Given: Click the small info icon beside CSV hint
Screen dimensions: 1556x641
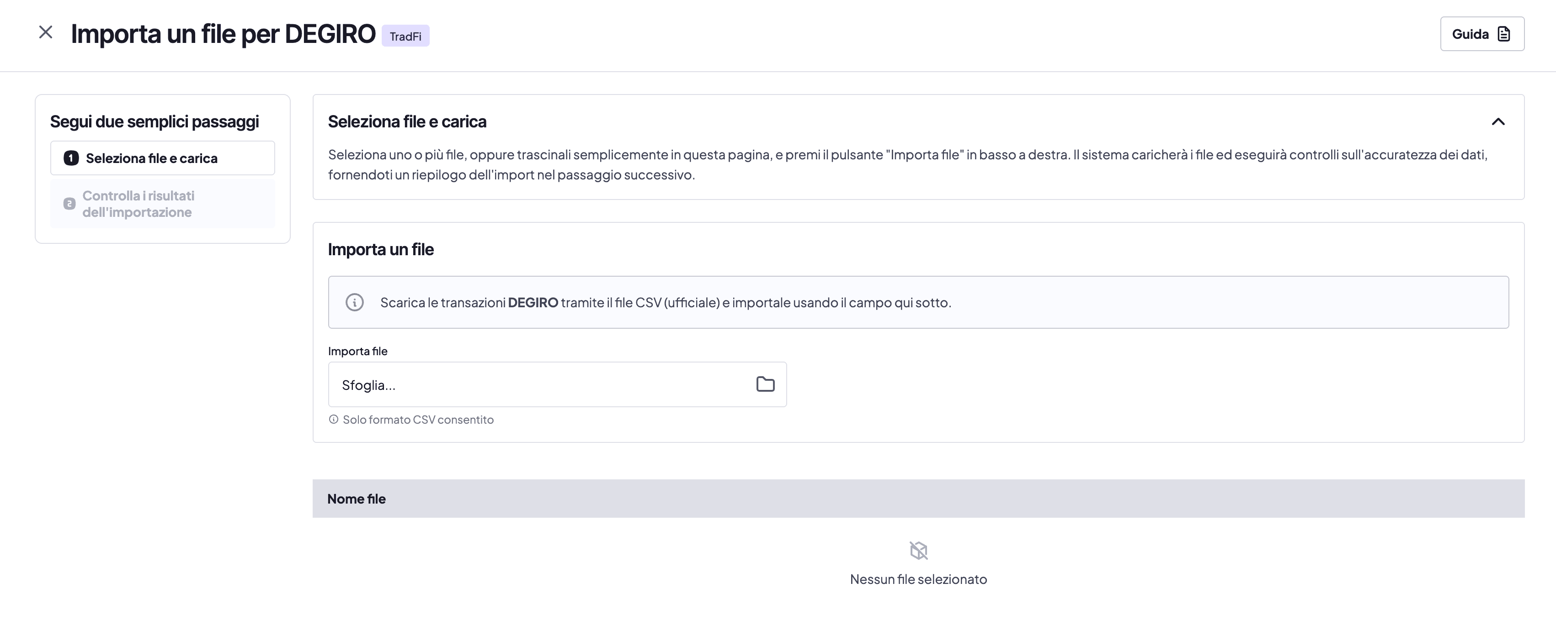Looking at the screenshot, I should pos(333,420).
